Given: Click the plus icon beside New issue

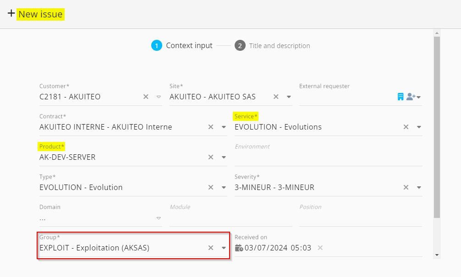Looking at the screenshot, I should tap(11, 14).
